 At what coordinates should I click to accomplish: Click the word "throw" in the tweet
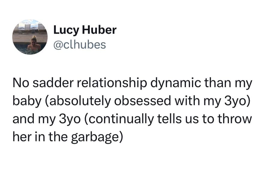[x=234, y=119]
